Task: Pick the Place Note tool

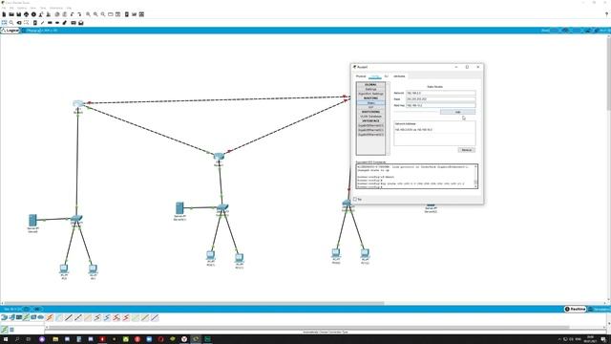Action: (x=34, y=23)
